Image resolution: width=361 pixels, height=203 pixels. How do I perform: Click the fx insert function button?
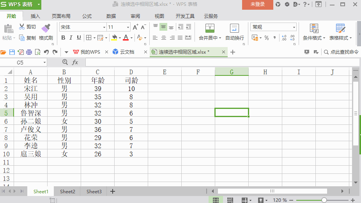tap(75, 62)
